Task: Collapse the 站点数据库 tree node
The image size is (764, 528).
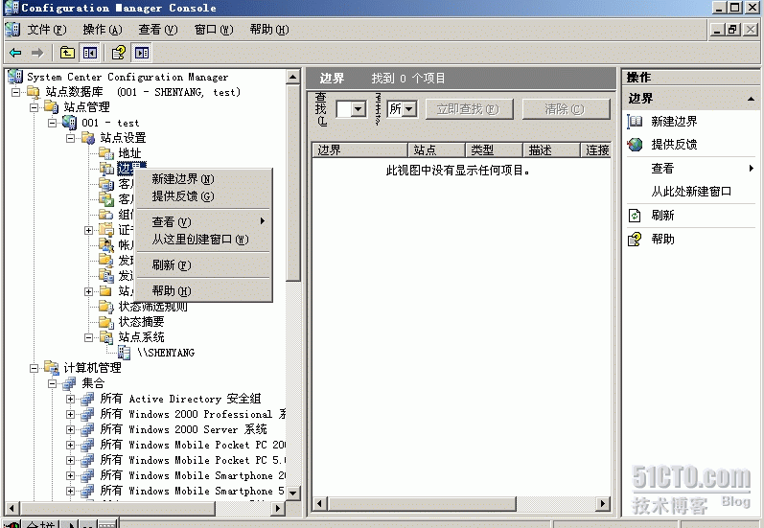Action: click(16, 92)
